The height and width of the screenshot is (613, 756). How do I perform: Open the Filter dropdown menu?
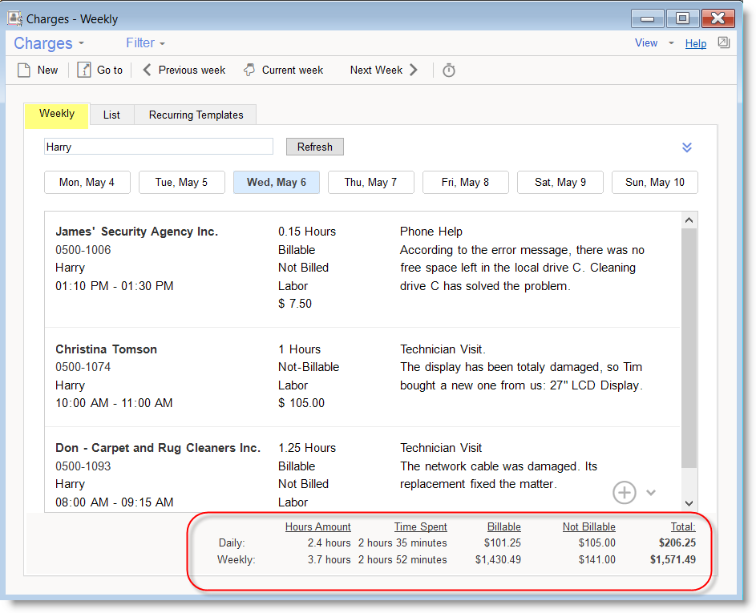[x=145, y=43]
